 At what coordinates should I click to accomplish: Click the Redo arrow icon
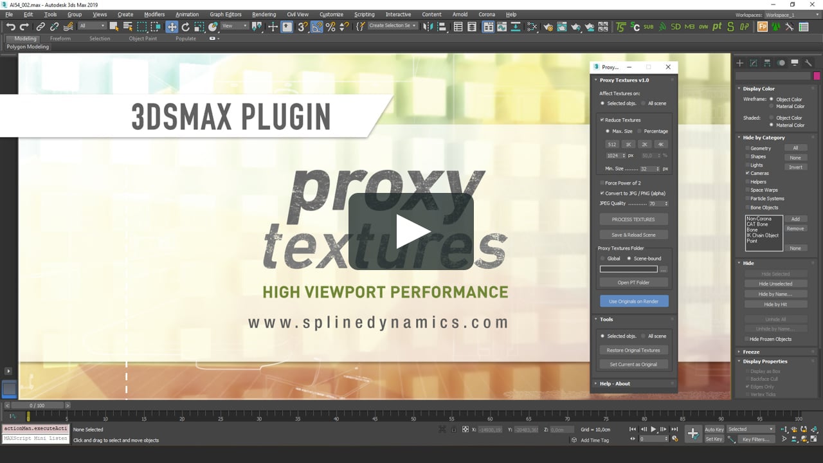click(24, 26)
